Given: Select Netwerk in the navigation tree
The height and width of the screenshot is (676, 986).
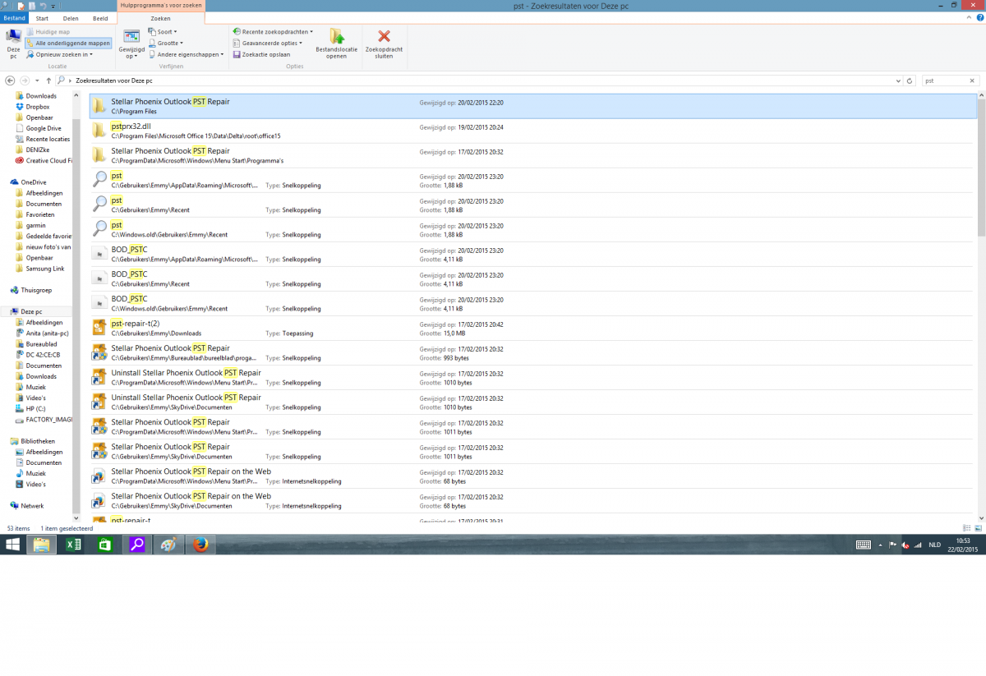Looking at the screenshot, I should tap(27, 506).
